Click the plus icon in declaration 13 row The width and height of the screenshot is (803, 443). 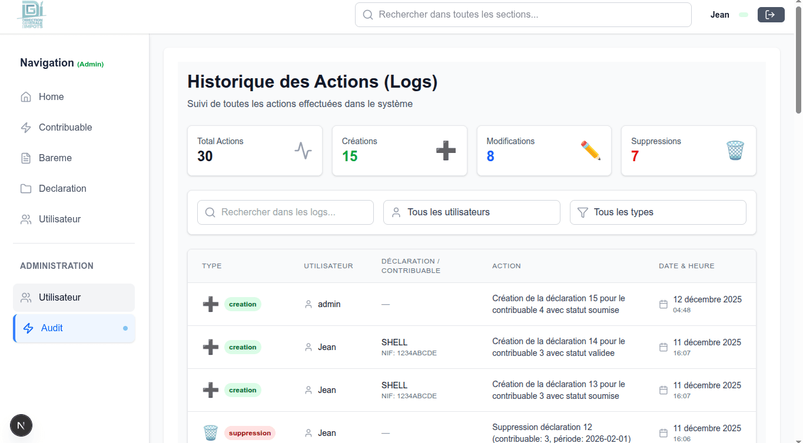tap(211, 390)
